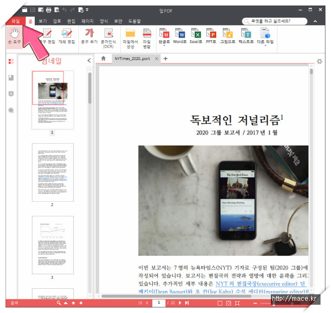331x313 pixels.
Task: Convert the PDF with Excel로
Action: point(196,36)
